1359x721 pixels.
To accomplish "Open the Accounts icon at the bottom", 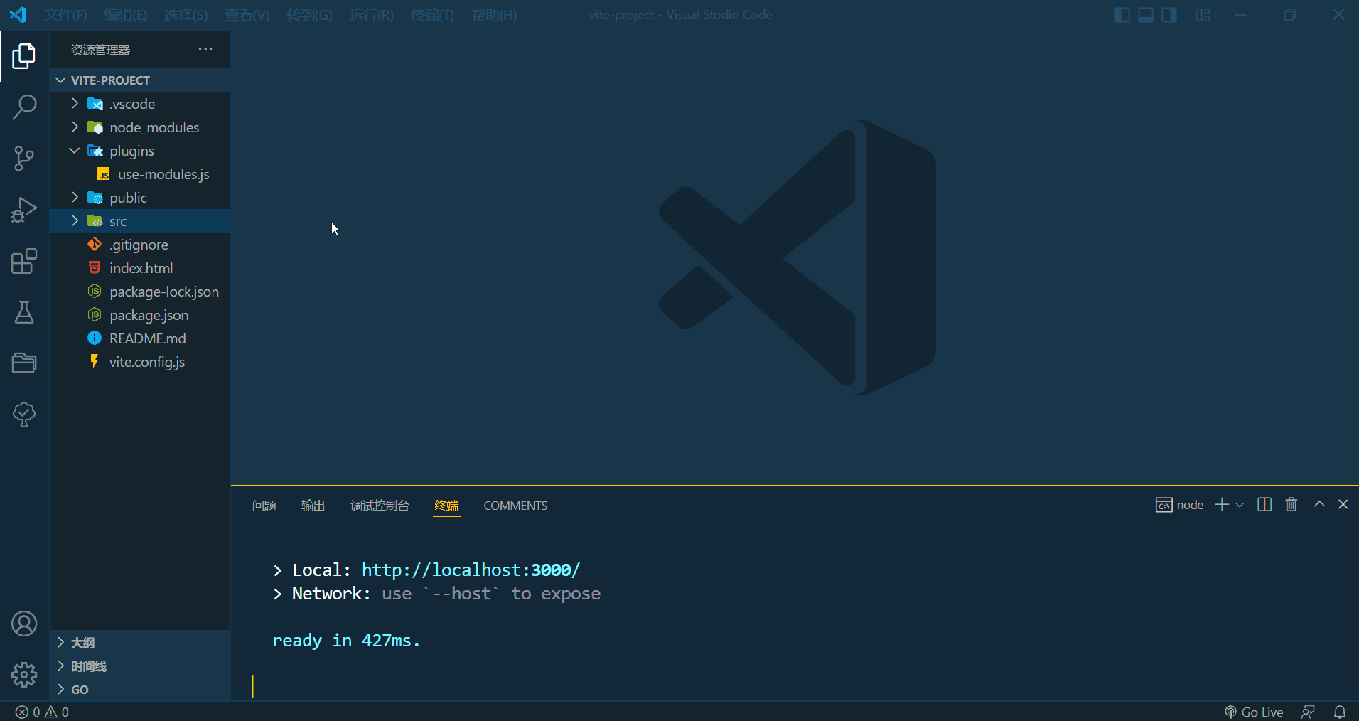I will (x=25, y=623).
